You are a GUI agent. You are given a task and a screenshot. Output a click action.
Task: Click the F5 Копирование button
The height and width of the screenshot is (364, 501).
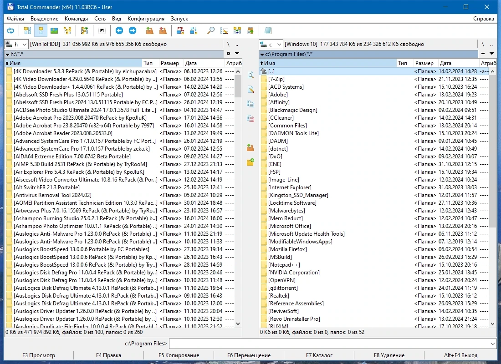coord(179,355)
